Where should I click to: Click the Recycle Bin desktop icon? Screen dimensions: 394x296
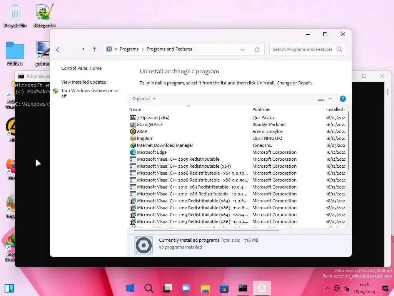[15, 15]
